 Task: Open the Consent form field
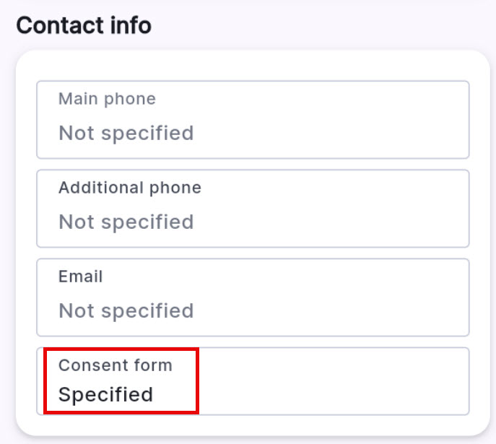(x=253, y=381)
